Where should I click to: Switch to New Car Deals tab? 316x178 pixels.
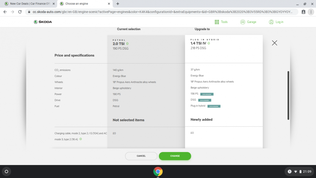(x=29, y=3)
